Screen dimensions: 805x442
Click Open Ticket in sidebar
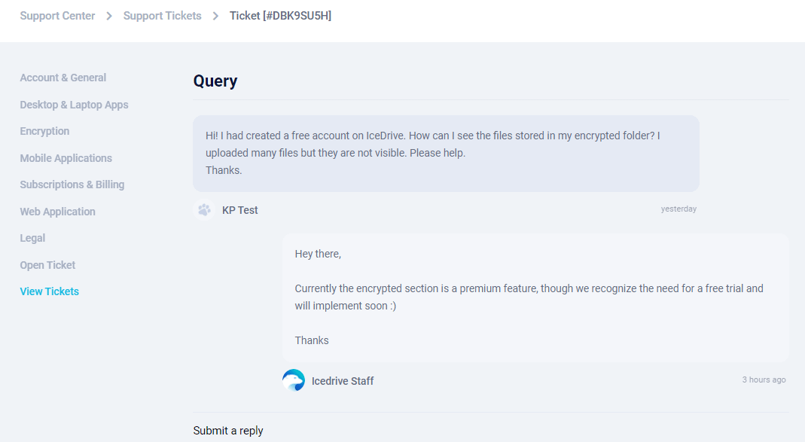coord(47,265)
